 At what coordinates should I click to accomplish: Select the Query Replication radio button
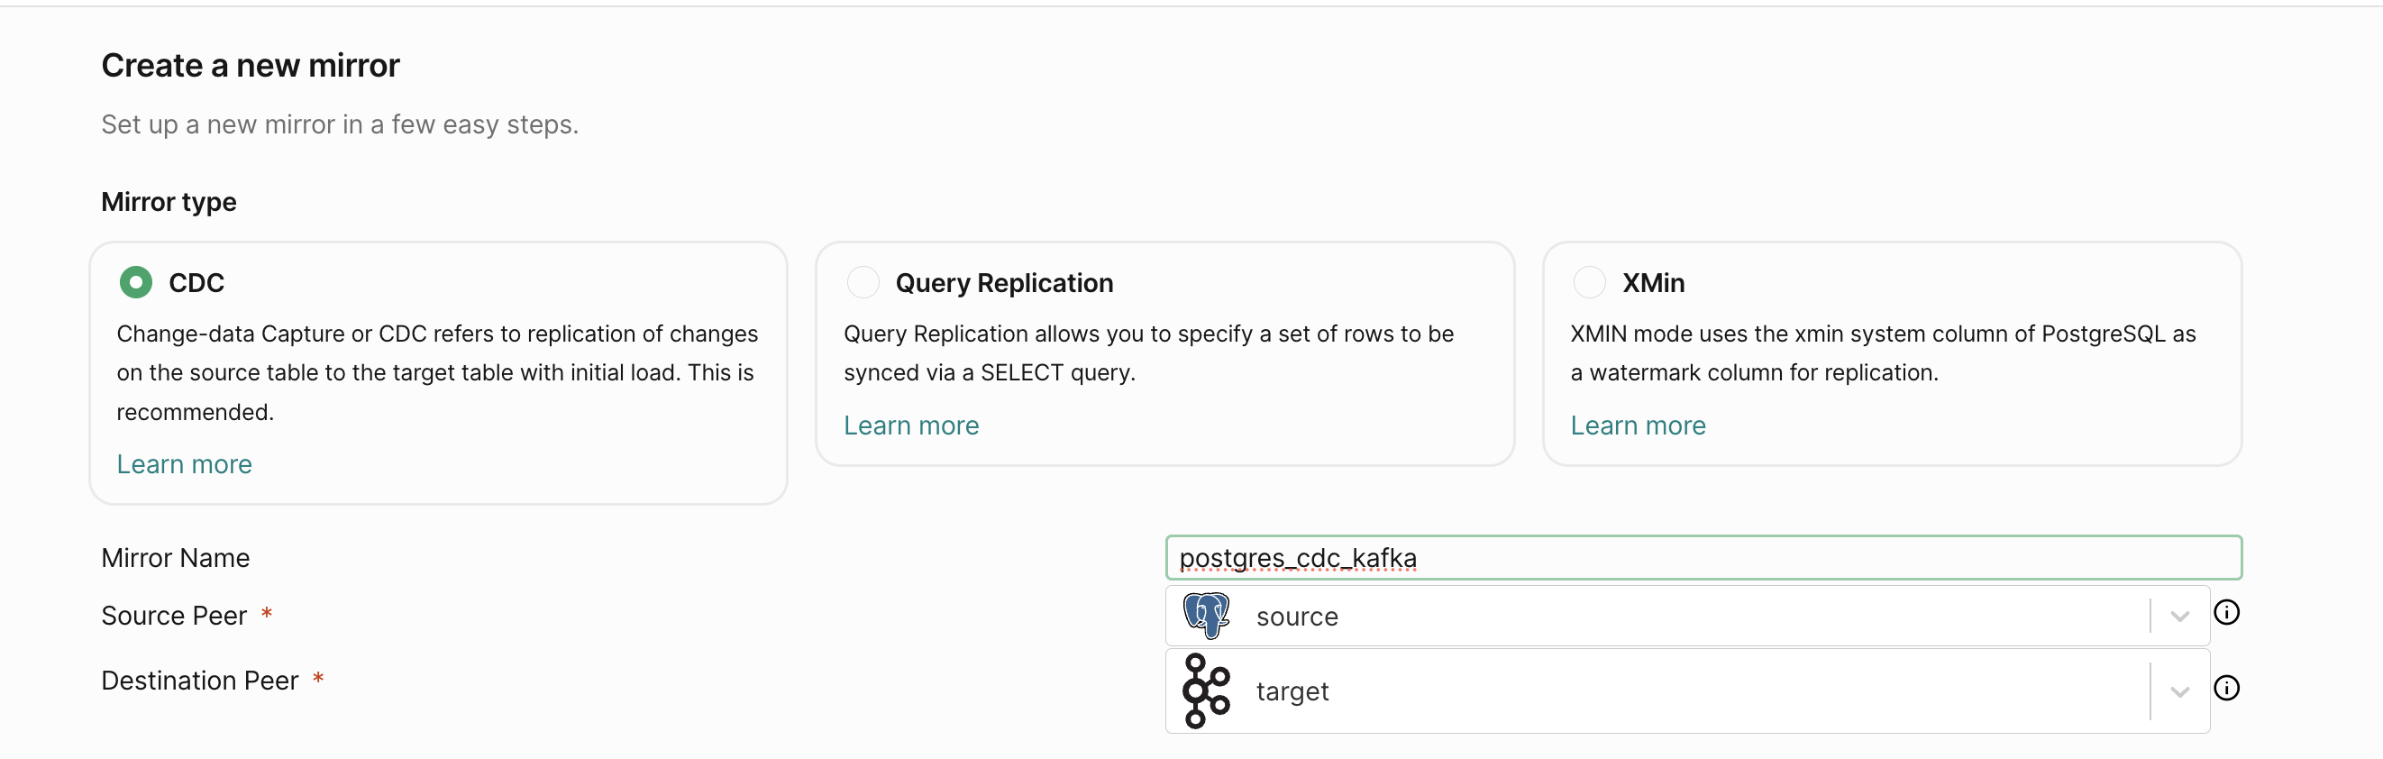(863, 282)
